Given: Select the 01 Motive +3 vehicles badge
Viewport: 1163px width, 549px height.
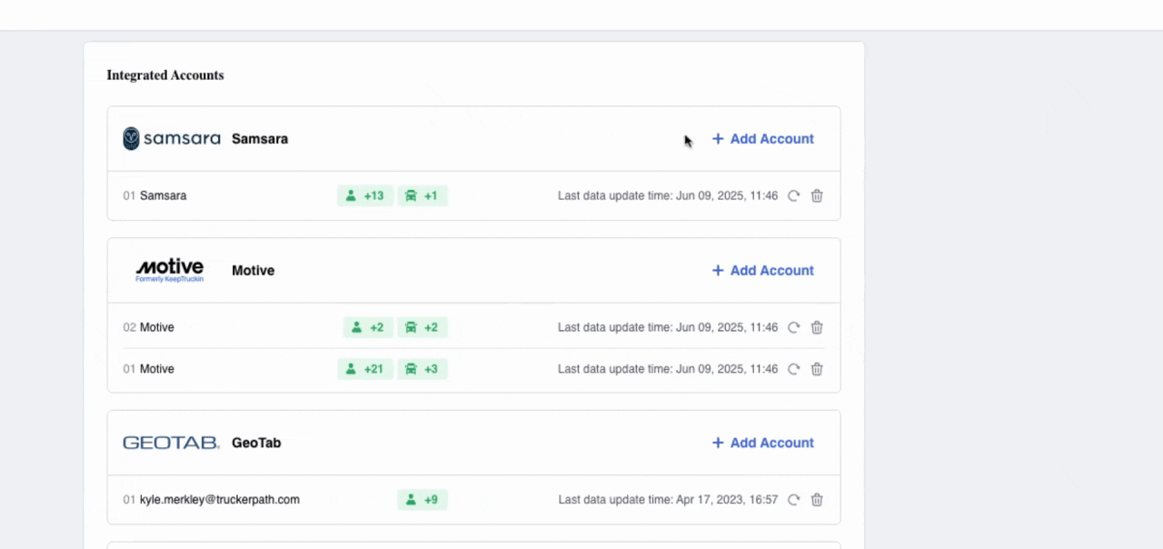Looking at the screenshot, I should pos(422,369).
